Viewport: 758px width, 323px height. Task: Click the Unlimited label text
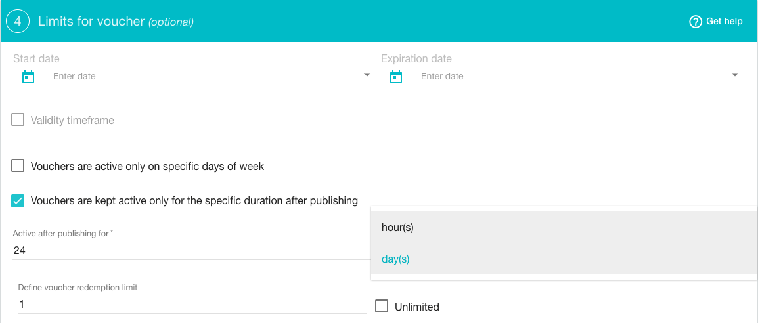point(416,307)
